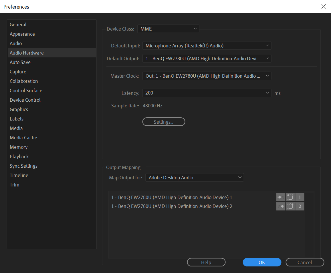331x273 pixels.
Task: Select the second BenQ device row
Action: click(172, 206)
